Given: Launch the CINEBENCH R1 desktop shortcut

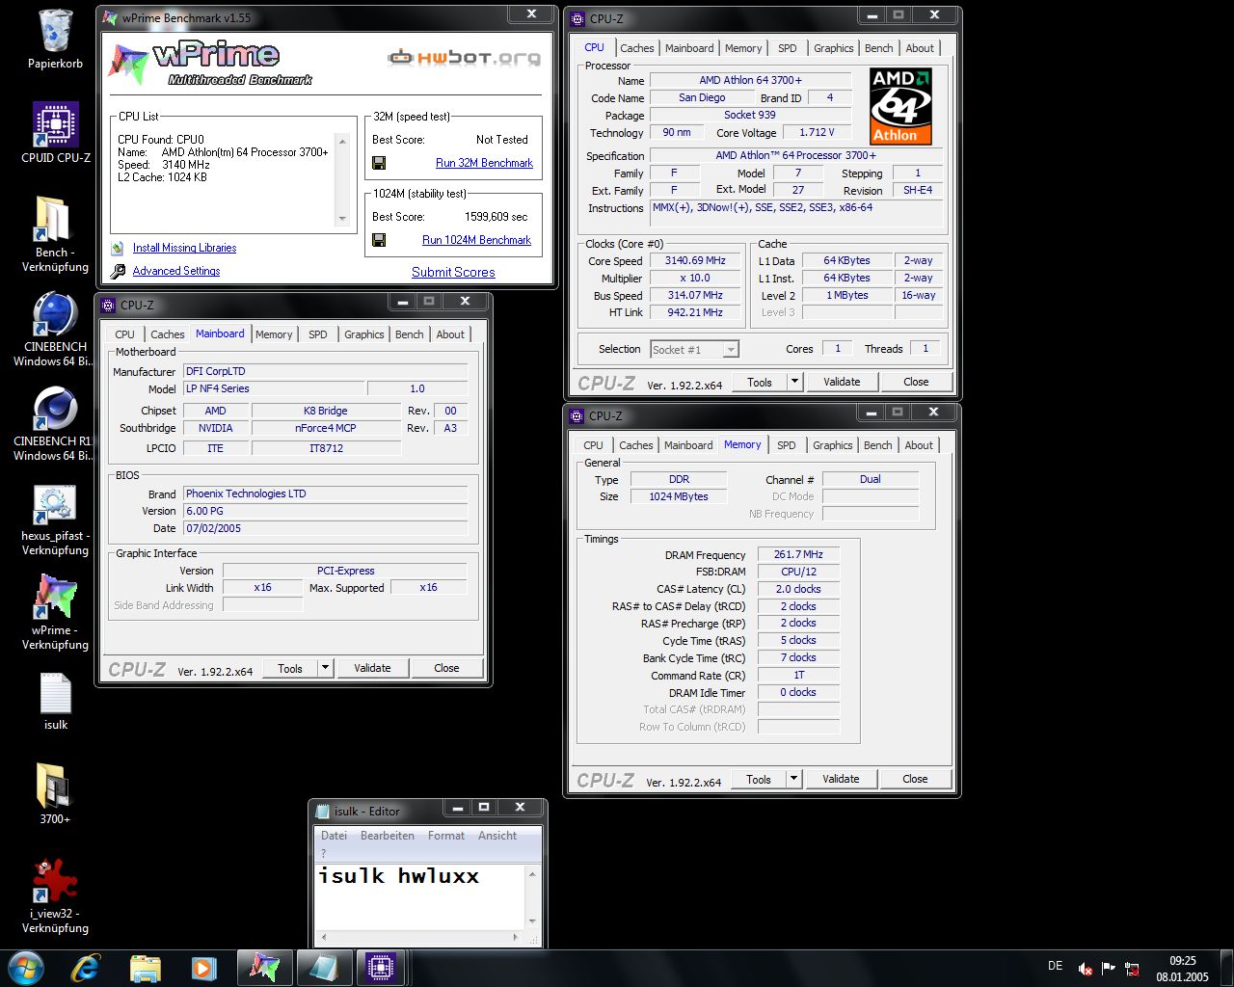Looking at the screenshot, I should click(55, 409).
